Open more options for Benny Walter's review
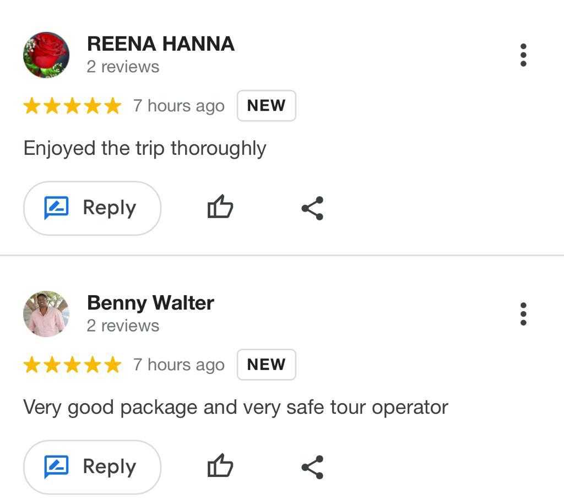564x504 pixels. [523, 314]
